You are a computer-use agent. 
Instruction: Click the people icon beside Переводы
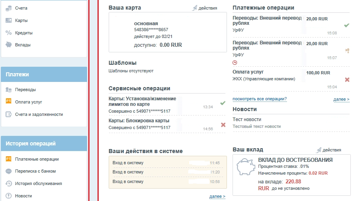tap(8, 90)
